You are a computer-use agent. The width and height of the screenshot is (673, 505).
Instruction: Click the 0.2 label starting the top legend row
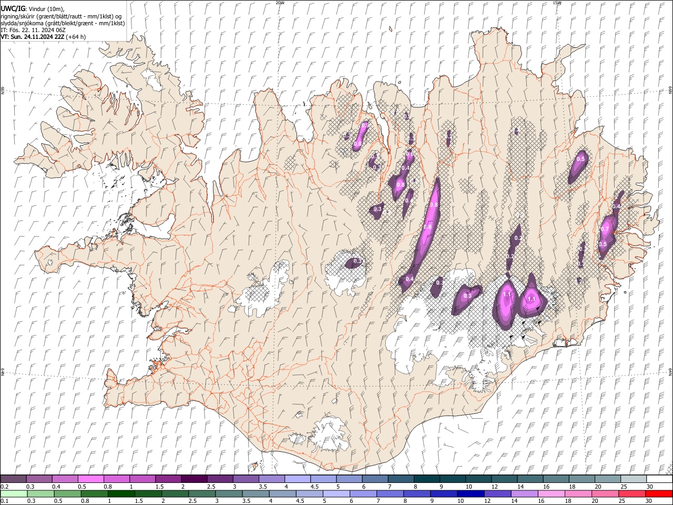[4, 487]
